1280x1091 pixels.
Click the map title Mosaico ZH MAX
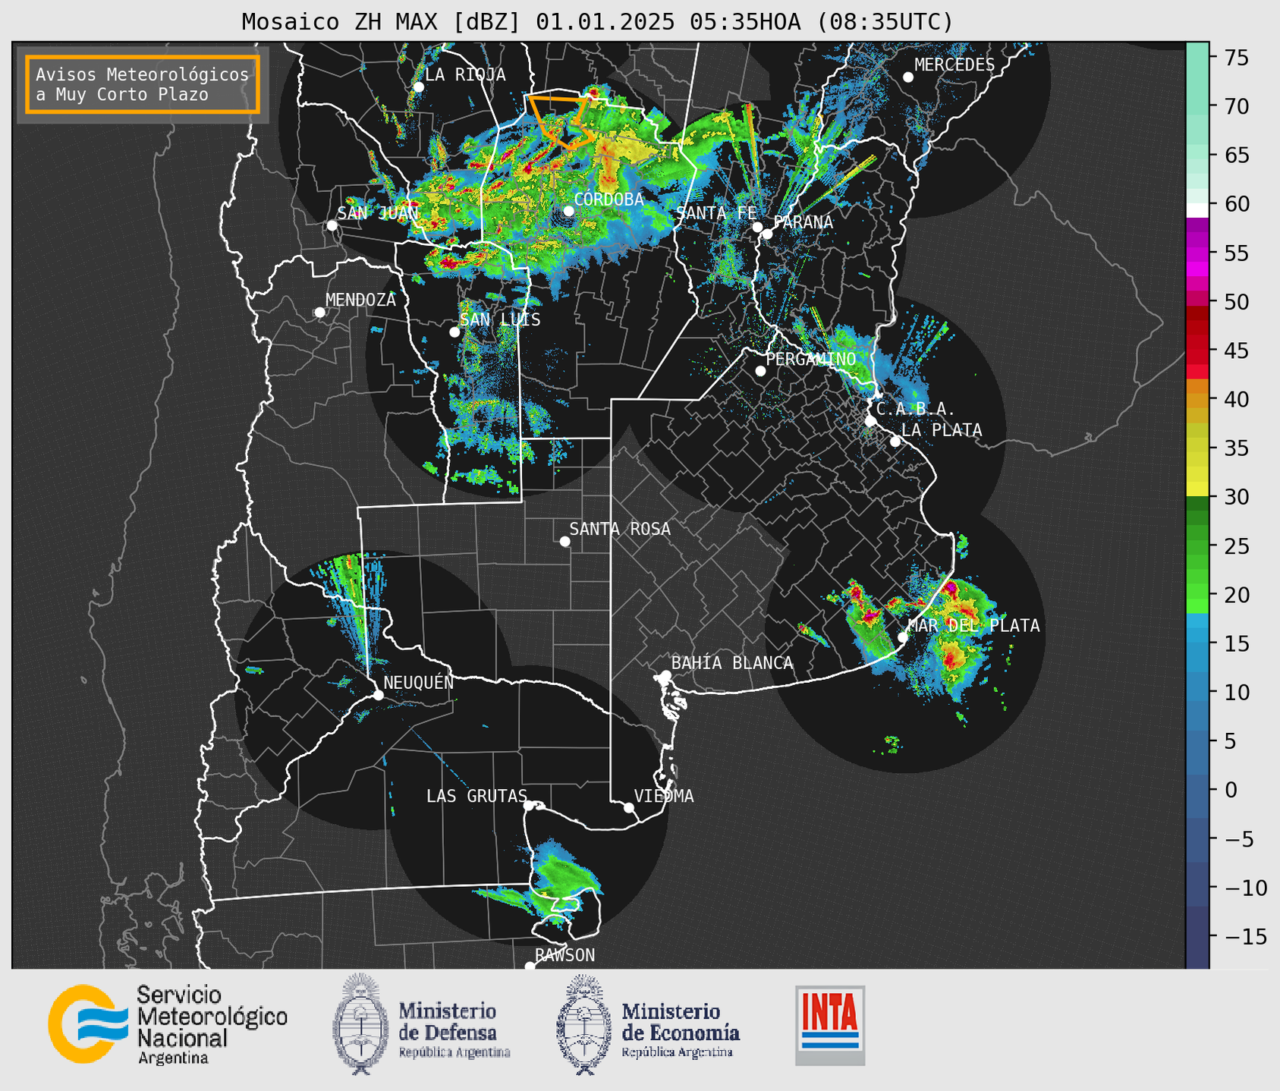pyautogui.click(x=597, y=21)
